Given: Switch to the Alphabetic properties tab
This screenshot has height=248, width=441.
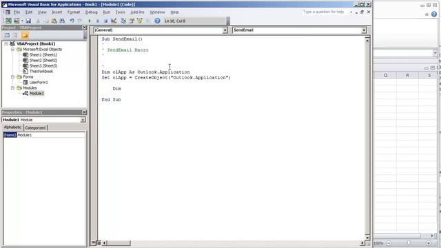Looking at the screenshot, I should point(12,127).
